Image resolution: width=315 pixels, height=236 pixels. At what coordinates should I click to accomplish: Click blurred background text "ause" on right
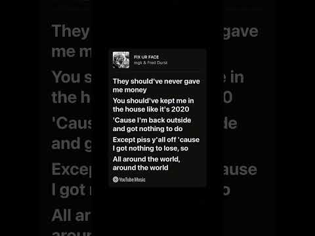point(240,170)
